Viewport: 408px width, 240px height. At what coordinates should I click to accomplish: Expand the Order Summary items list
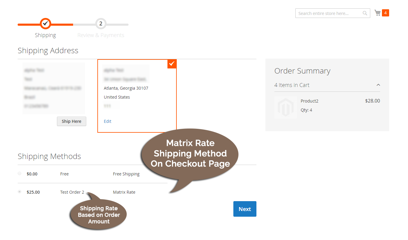(x=378, y=85)
